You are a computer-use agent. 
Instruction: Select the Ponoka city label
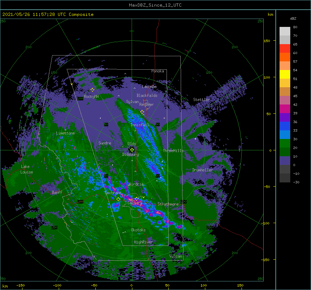click(158, 71)
